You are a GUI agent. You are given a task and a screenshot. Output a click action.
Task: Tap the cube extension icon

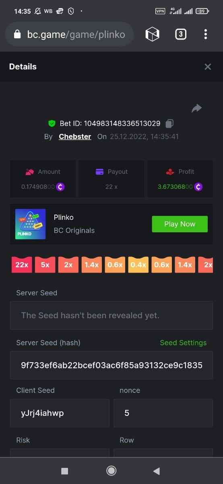click(x=153, y=34)
